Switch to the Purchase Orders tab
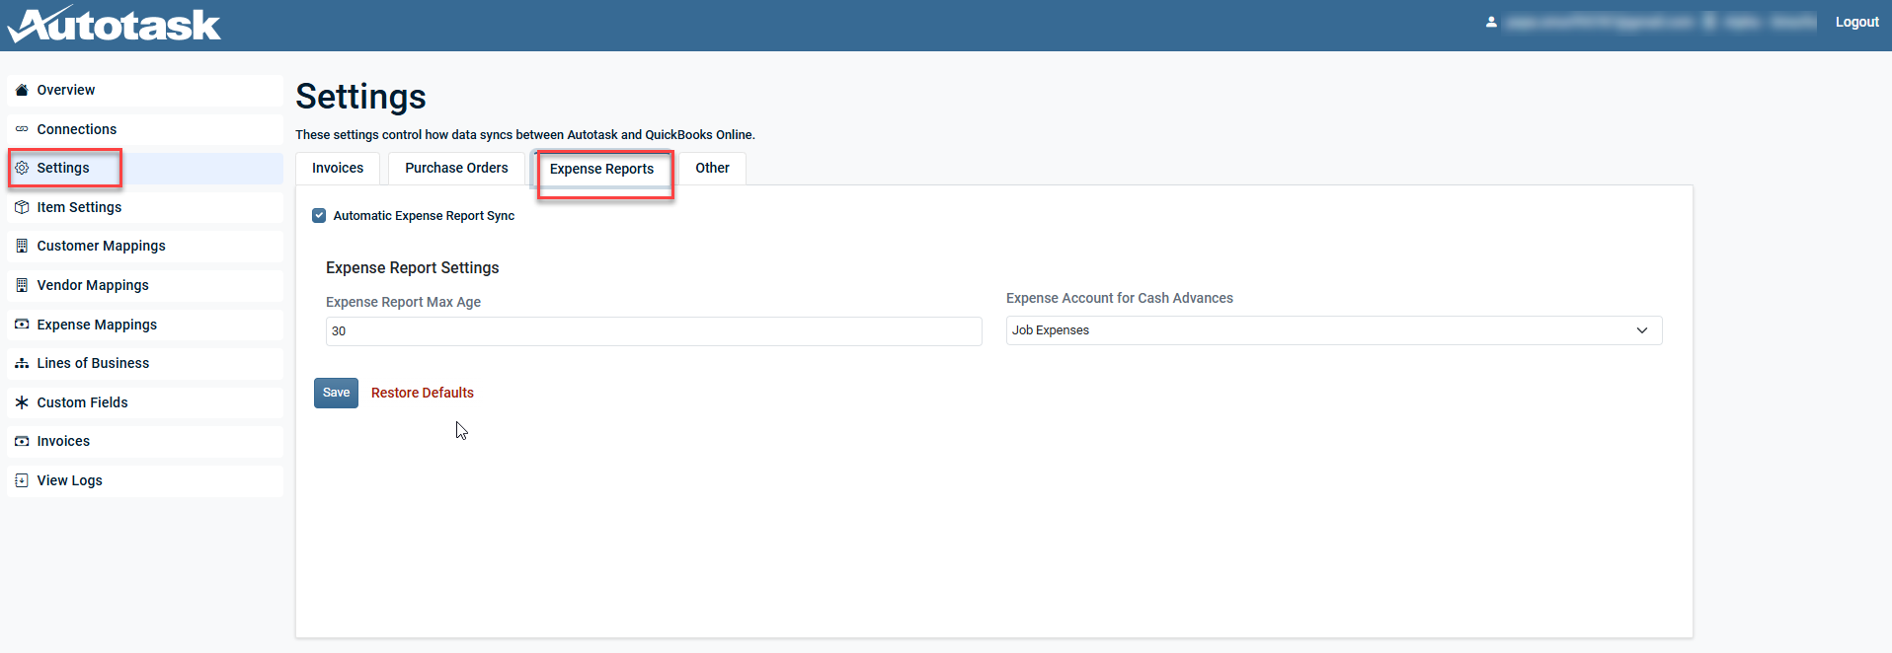This screenshot has width=1892, height=653. point(456,169)
